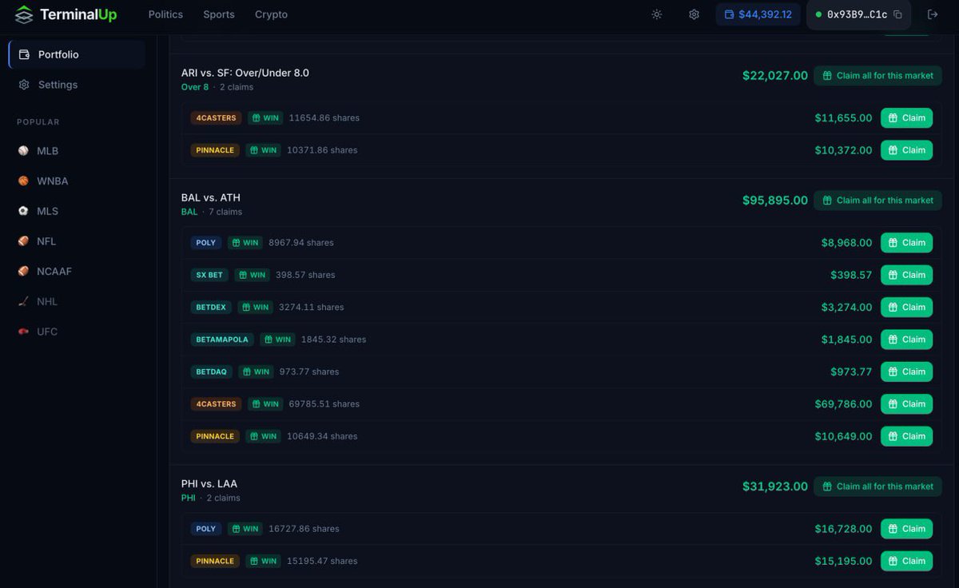
Task: Click the PHI vs. LAA market title
Action: pyautogui.click(x=209, y=483)
